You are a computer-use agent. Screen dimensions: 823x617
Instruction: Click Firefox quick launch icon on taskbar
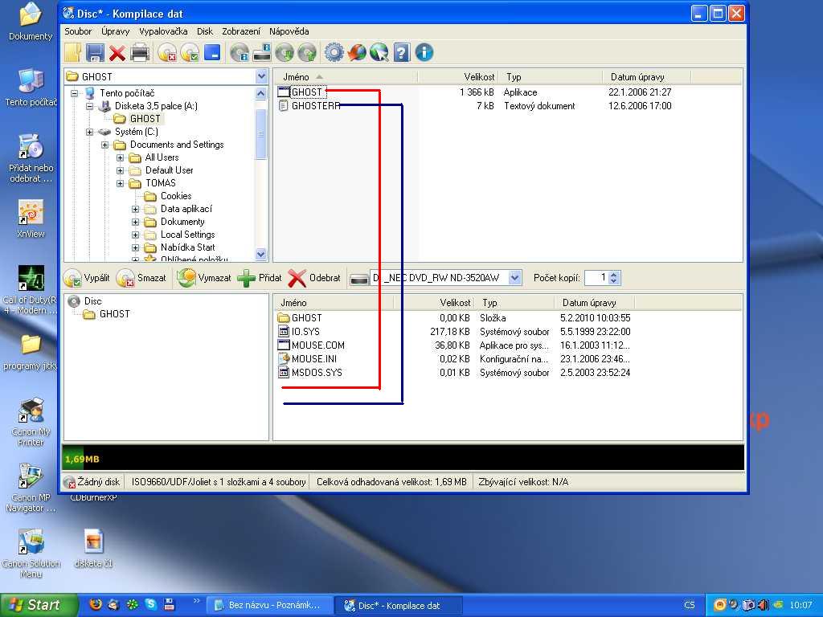95,604
